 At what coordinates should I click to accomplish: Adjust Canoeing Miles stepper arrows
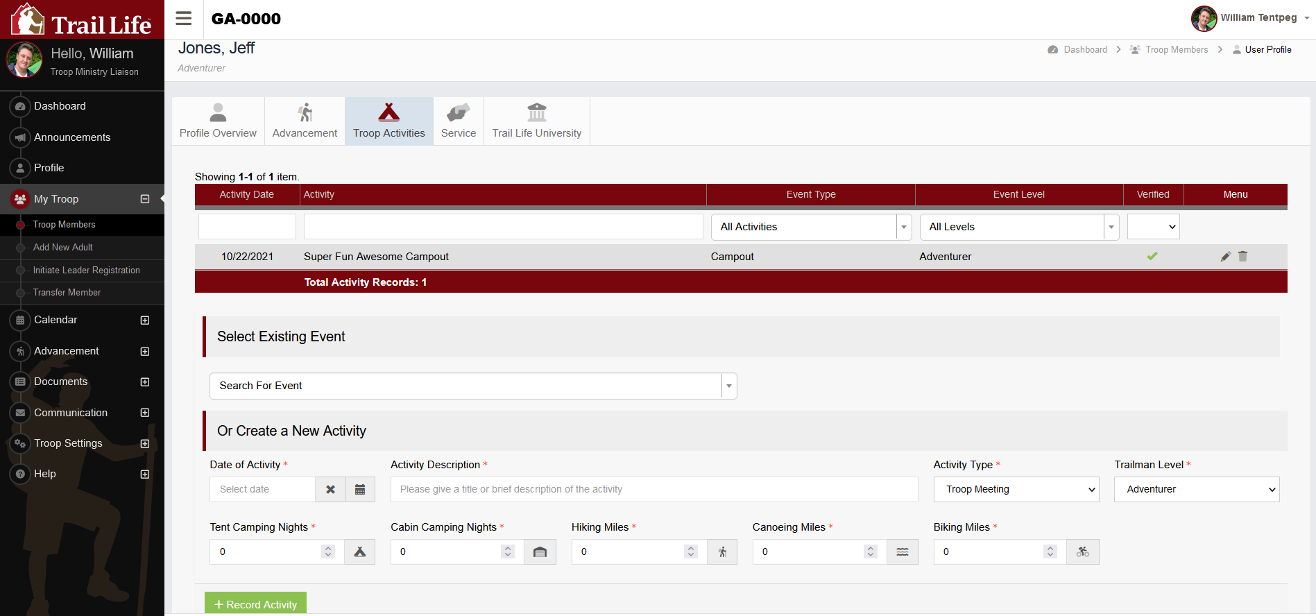point(871,552)
